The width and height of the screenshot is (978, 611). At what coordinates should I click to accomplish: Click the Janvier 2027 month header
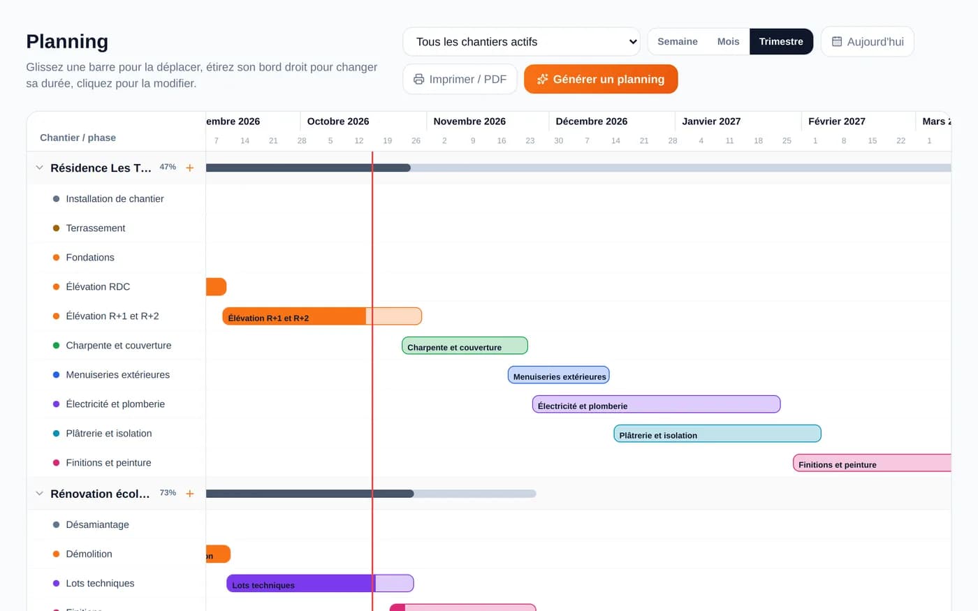pos(711,122)
